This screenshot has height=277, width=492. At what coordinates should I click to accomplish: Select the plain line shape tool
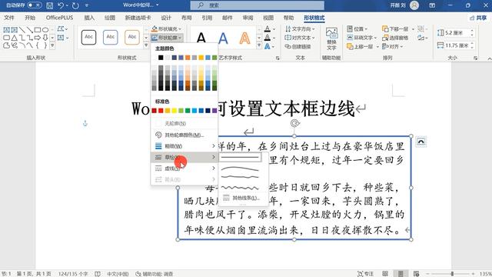click(x=22, y=30)
